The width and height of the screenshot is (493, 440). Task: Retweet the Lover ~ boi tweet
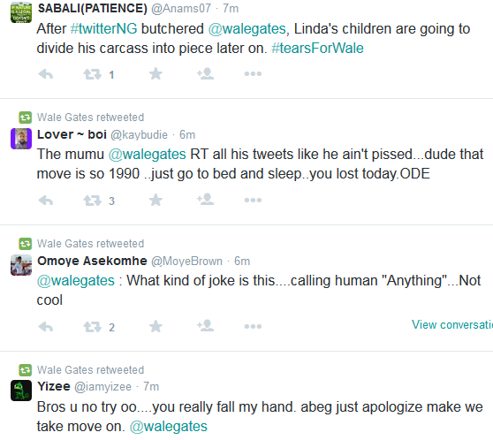tap(93, 201)
